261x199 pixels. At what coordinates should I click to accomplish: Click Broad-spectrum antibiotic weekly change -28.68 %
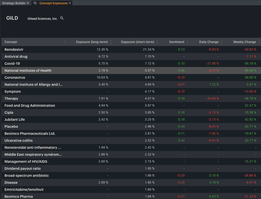pyautogui.click(x=250, y=175)
